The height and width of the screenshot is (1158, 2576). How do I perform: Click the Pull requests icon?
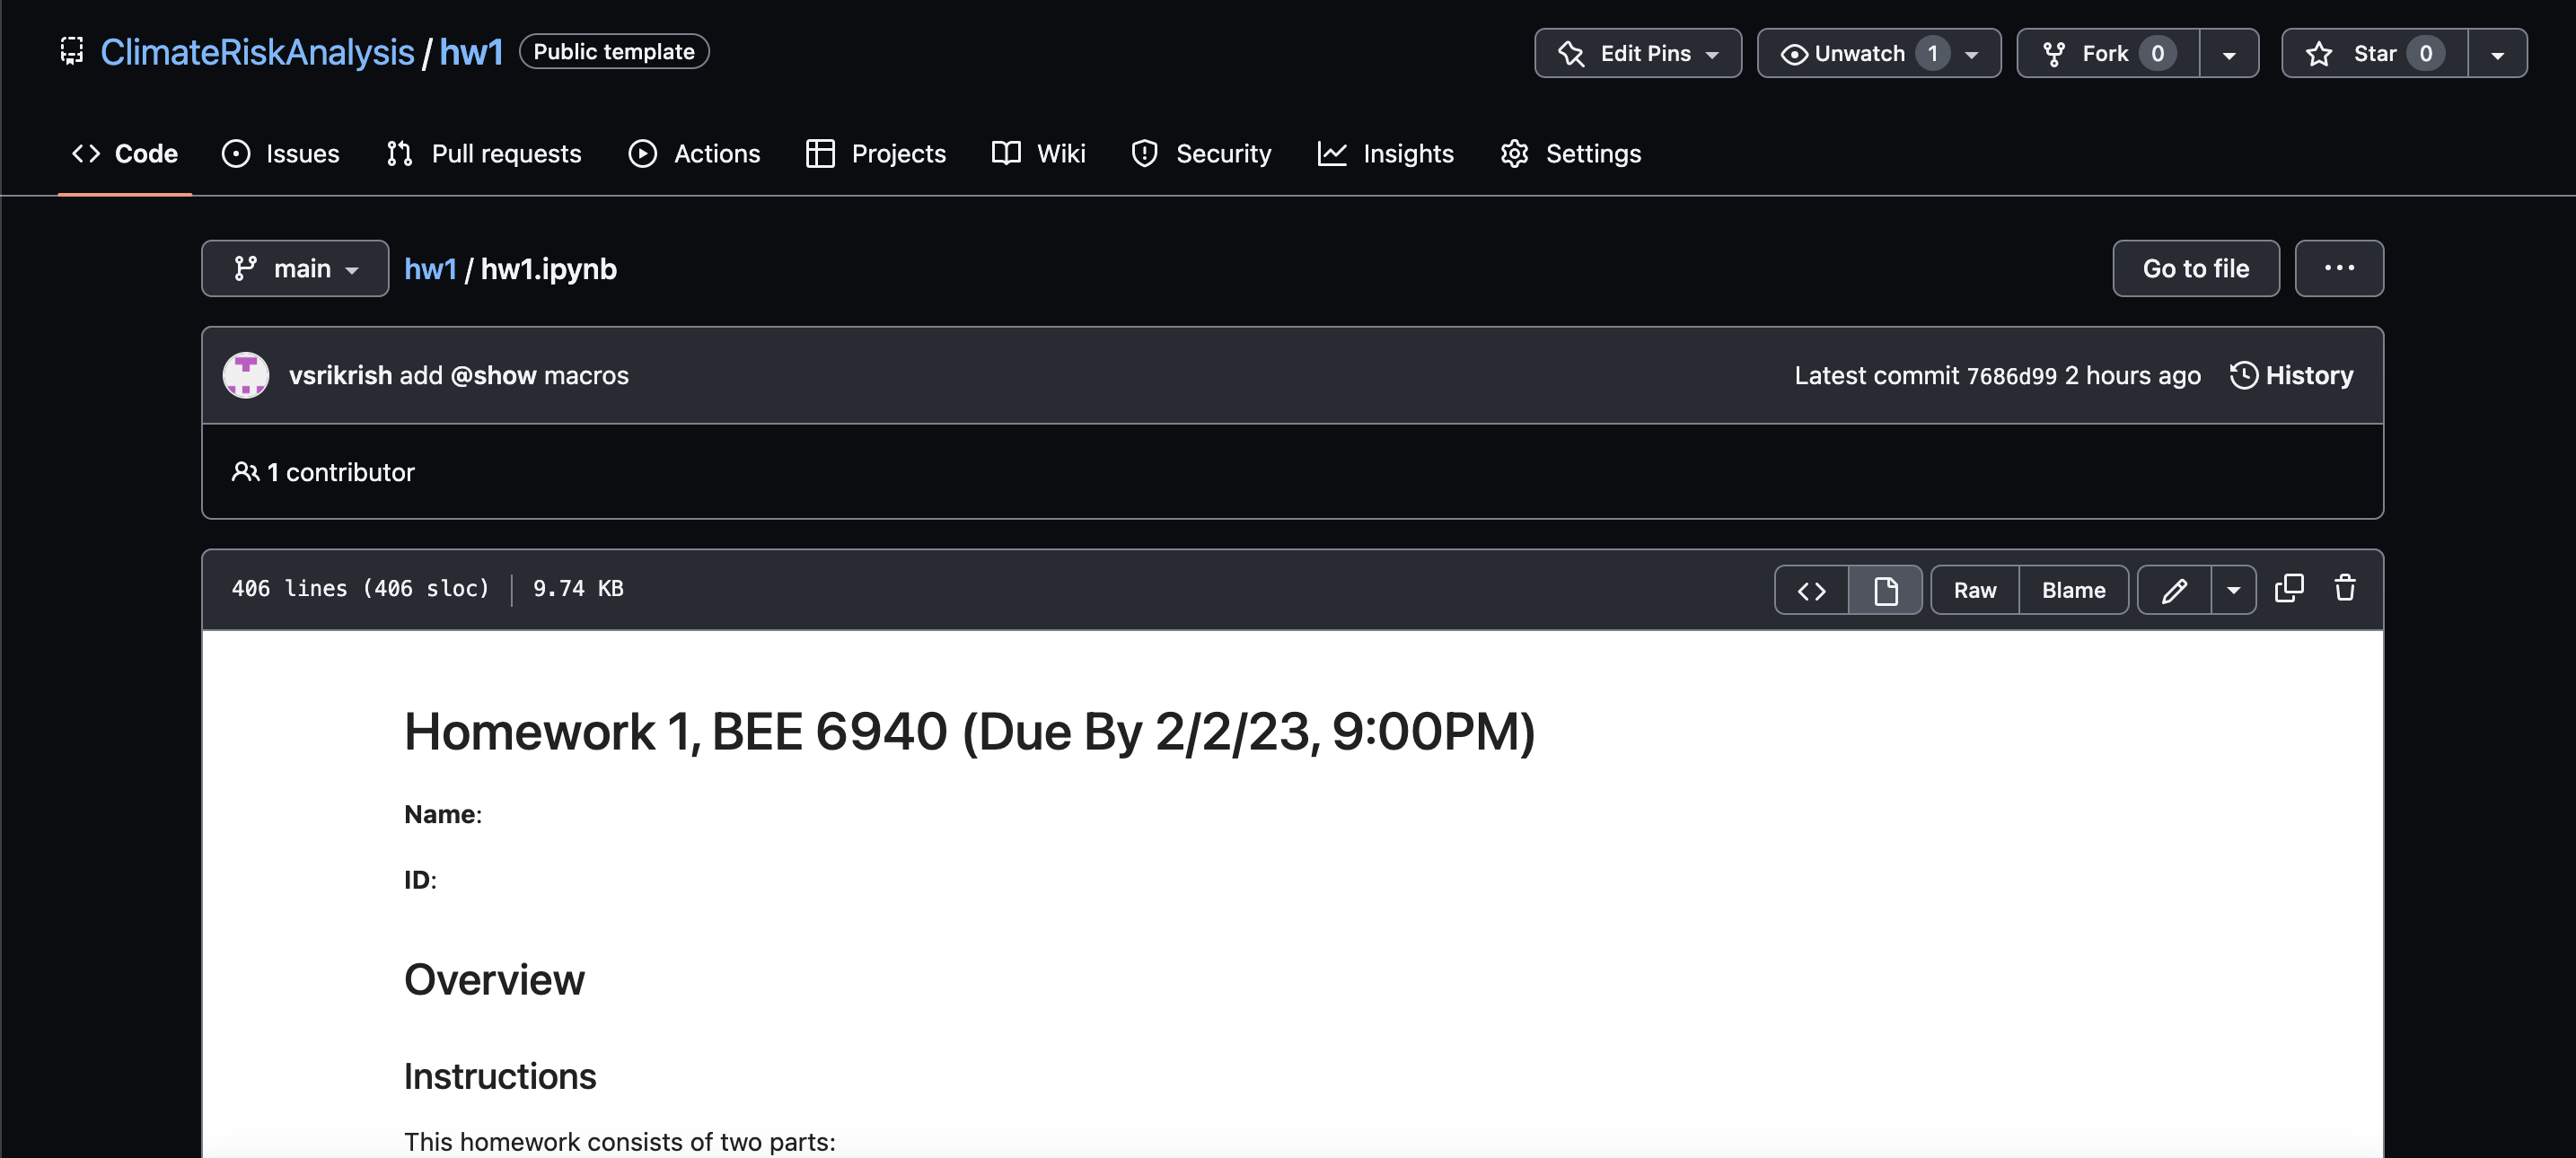[x=400, y=151]
